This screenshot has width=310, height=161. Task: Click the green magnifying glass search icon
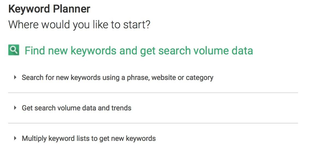click(x=14, y=50)
